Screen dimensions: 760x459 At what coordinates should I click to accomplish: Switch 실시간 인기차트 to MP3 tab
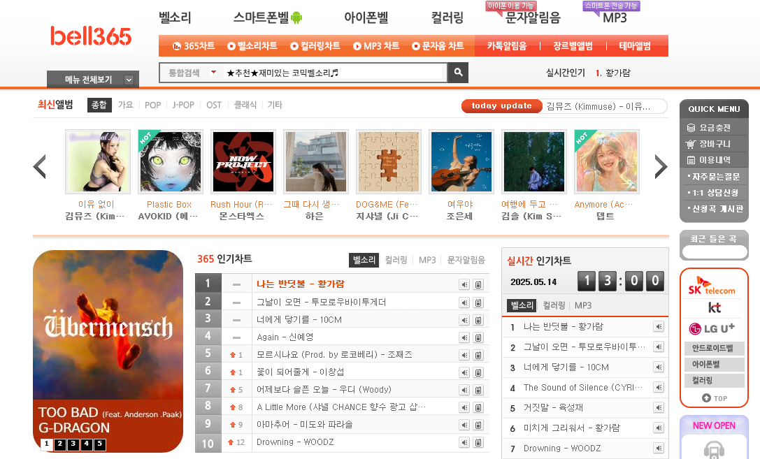pos(583,305)
